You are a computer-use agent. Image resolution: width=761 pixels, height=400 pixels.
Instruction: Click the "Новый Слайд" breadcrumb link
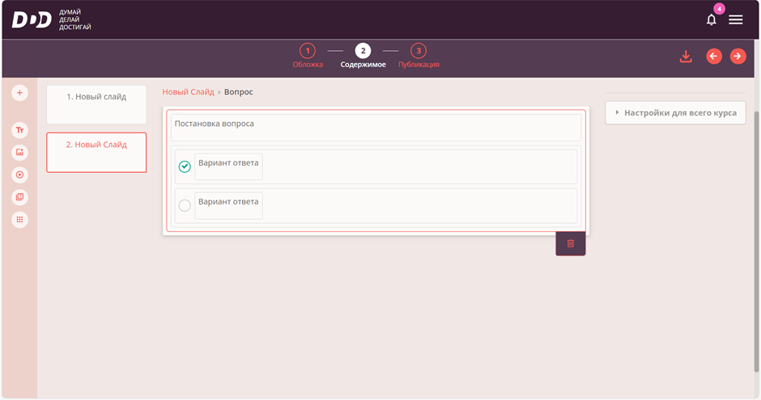188,92
